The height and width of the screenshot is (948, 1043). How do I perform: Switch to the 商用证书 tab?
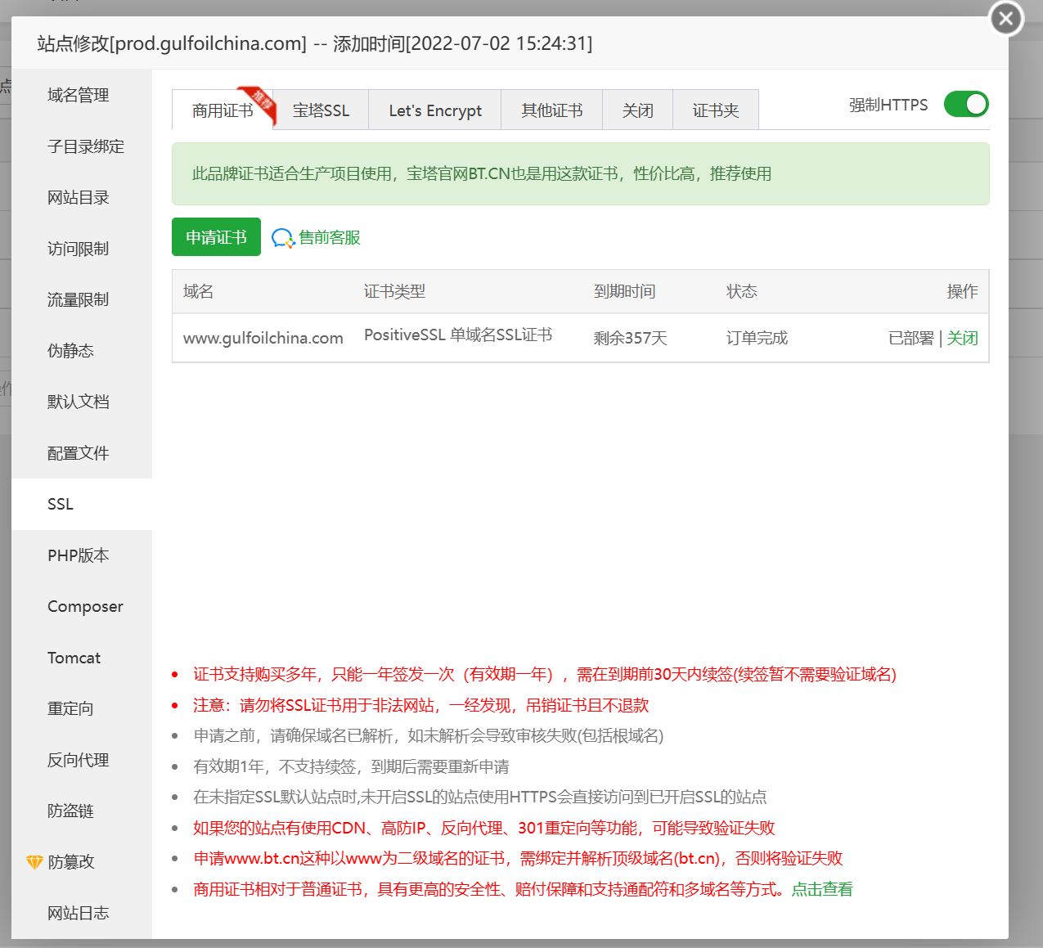[x=223, y=110]
